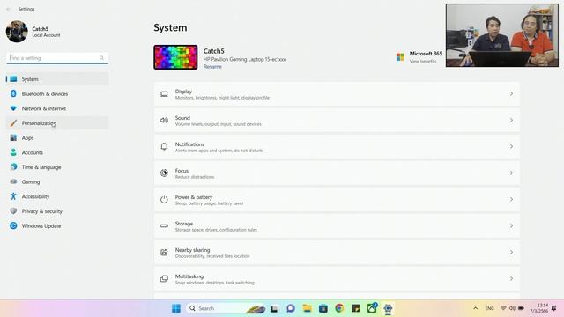Screen dimensions: 564x317
Task: Click the Find a setting search box
Action: tap(57, 58)
